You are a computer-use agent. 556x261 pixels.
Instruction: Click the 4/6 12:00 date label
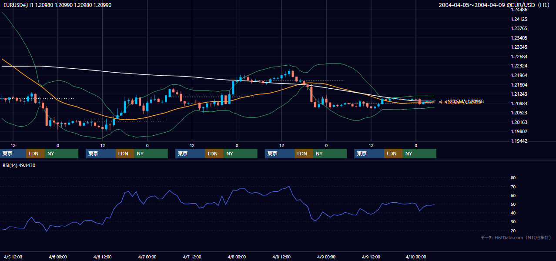click(x=103, y=257)
